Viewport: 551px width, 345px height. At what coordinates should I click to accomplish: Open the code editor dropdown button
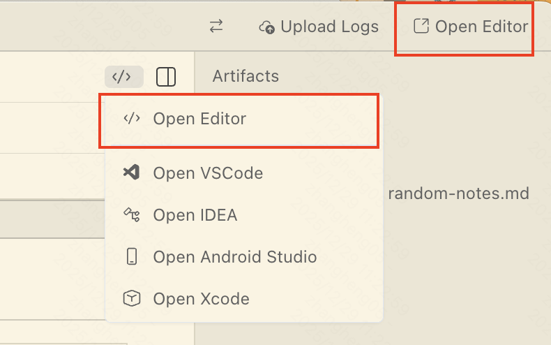click(123, 76)
